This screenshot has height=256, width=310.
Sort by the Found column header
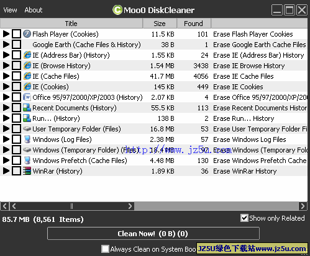point(194,24)
